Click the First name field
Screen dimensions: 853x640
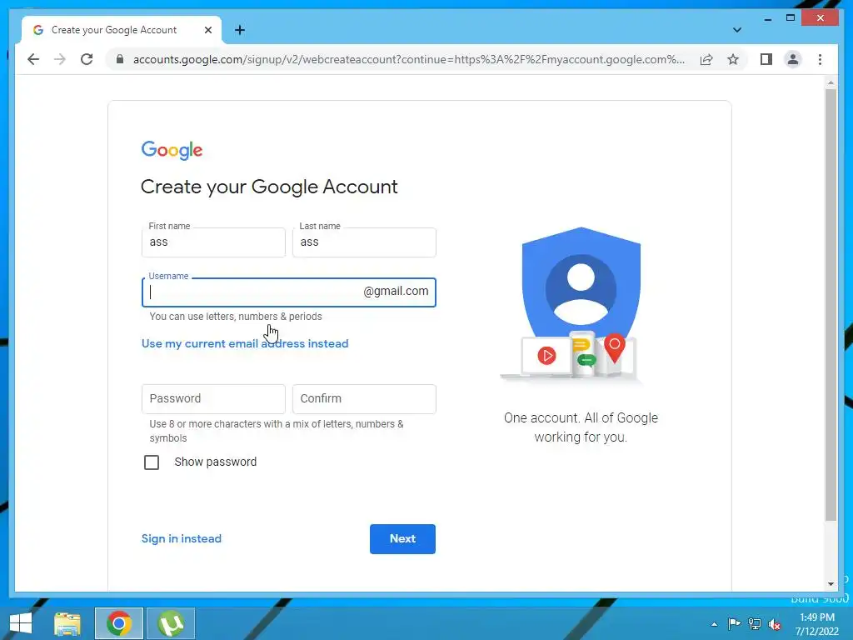pos(213,242)
